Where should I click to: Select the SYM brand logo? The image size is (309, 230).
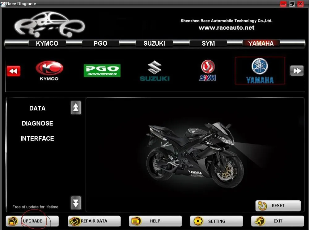(x=208, y=71)
